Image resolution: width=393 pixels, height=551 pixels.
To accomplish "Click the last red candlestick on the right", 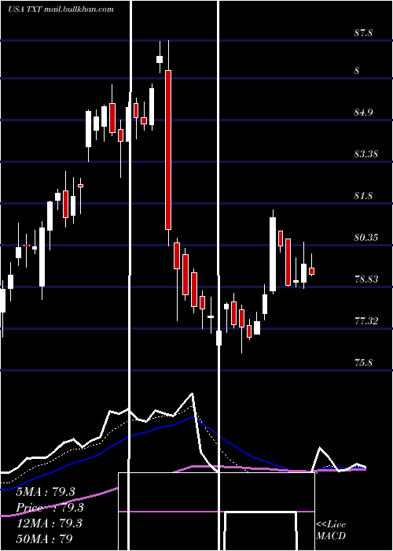I will 311,271.
